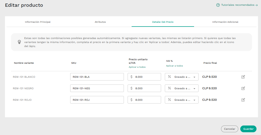Click the Editar producto page title
Viewport: 261px width, 135px height.
pos(24,5)
